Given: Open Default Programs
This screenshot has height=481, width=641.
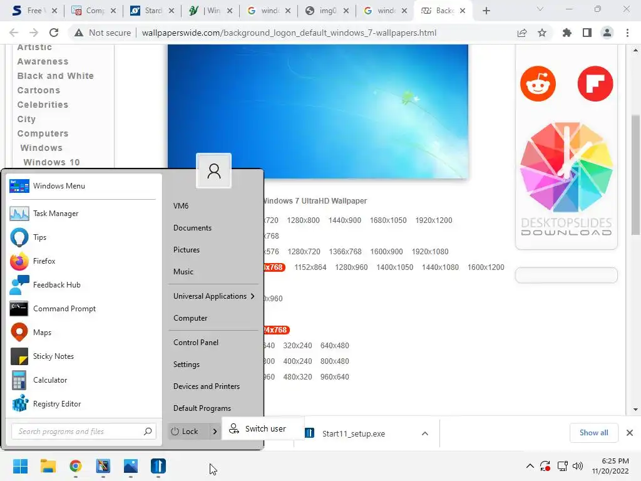Looking at the screenshot, I should (x=202, y=408).
